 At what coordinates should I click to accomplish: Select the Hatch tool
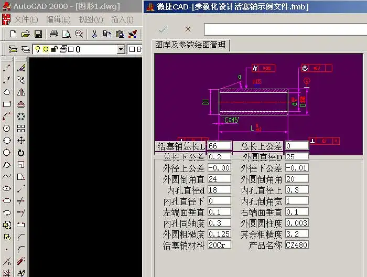click(7, 273)
